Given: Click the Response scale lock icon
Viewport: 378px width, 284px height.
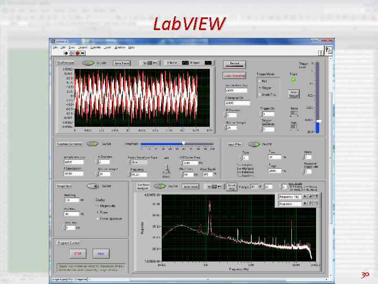Looking at the screenshot, I should [305, 204].
